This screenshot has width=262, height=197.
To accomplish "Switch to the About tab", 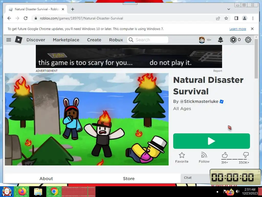I will [x=46, y=179].
